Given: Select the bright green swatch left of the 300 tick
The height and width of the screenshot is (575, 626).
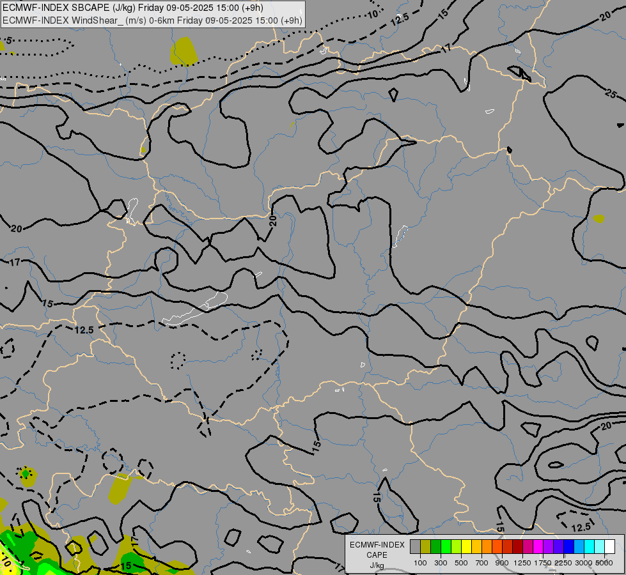Looking at the screenshot, I should pos(446,547).
